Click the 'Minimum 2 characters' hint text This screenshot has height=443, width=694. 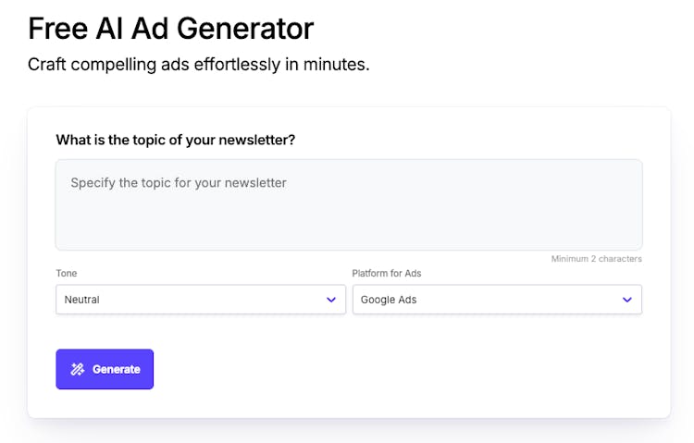click(596, 259)
